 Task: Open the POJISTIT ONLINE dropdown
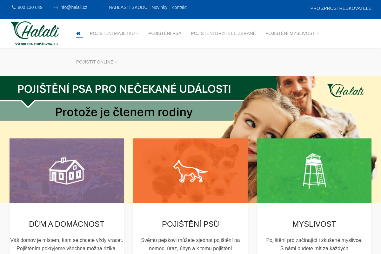click(x=97, y=62)
